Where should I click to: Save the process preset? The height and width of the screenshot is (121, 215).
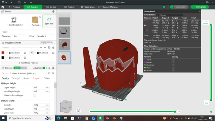[49, 74]
